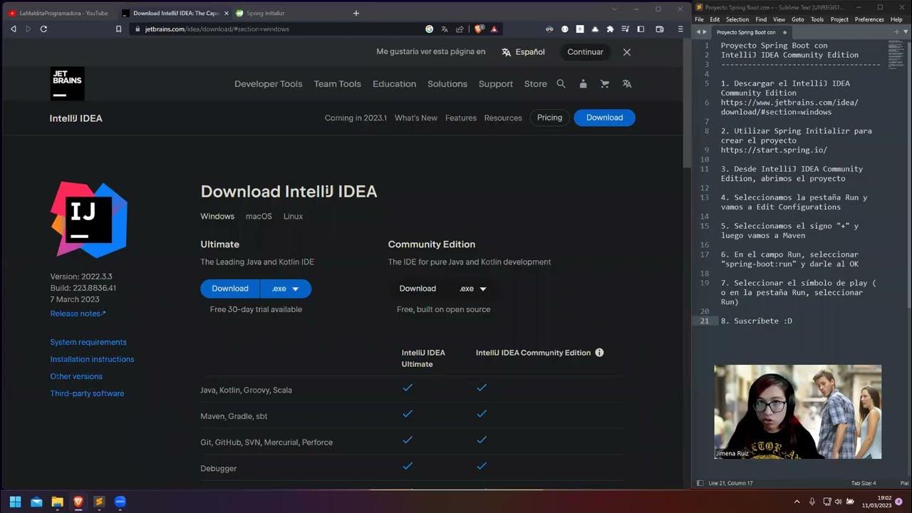Open the JetBrains shopping cart
Image resolution: width=912 pixels, height=513 pixels.
605,83
